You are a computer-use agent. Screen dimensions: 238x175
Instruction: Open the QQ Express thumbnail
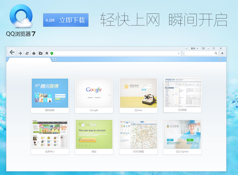(182, 137)
